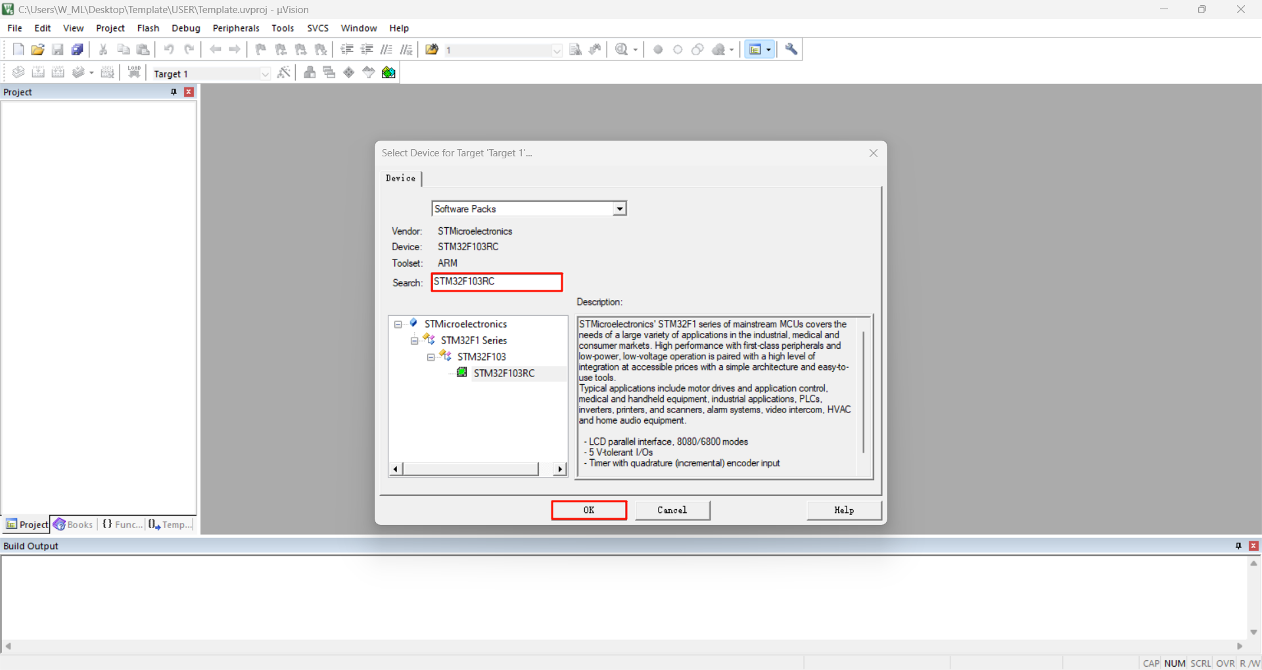Click the Unindent selection icon
1262x670 pixels.
click(367, 49)
